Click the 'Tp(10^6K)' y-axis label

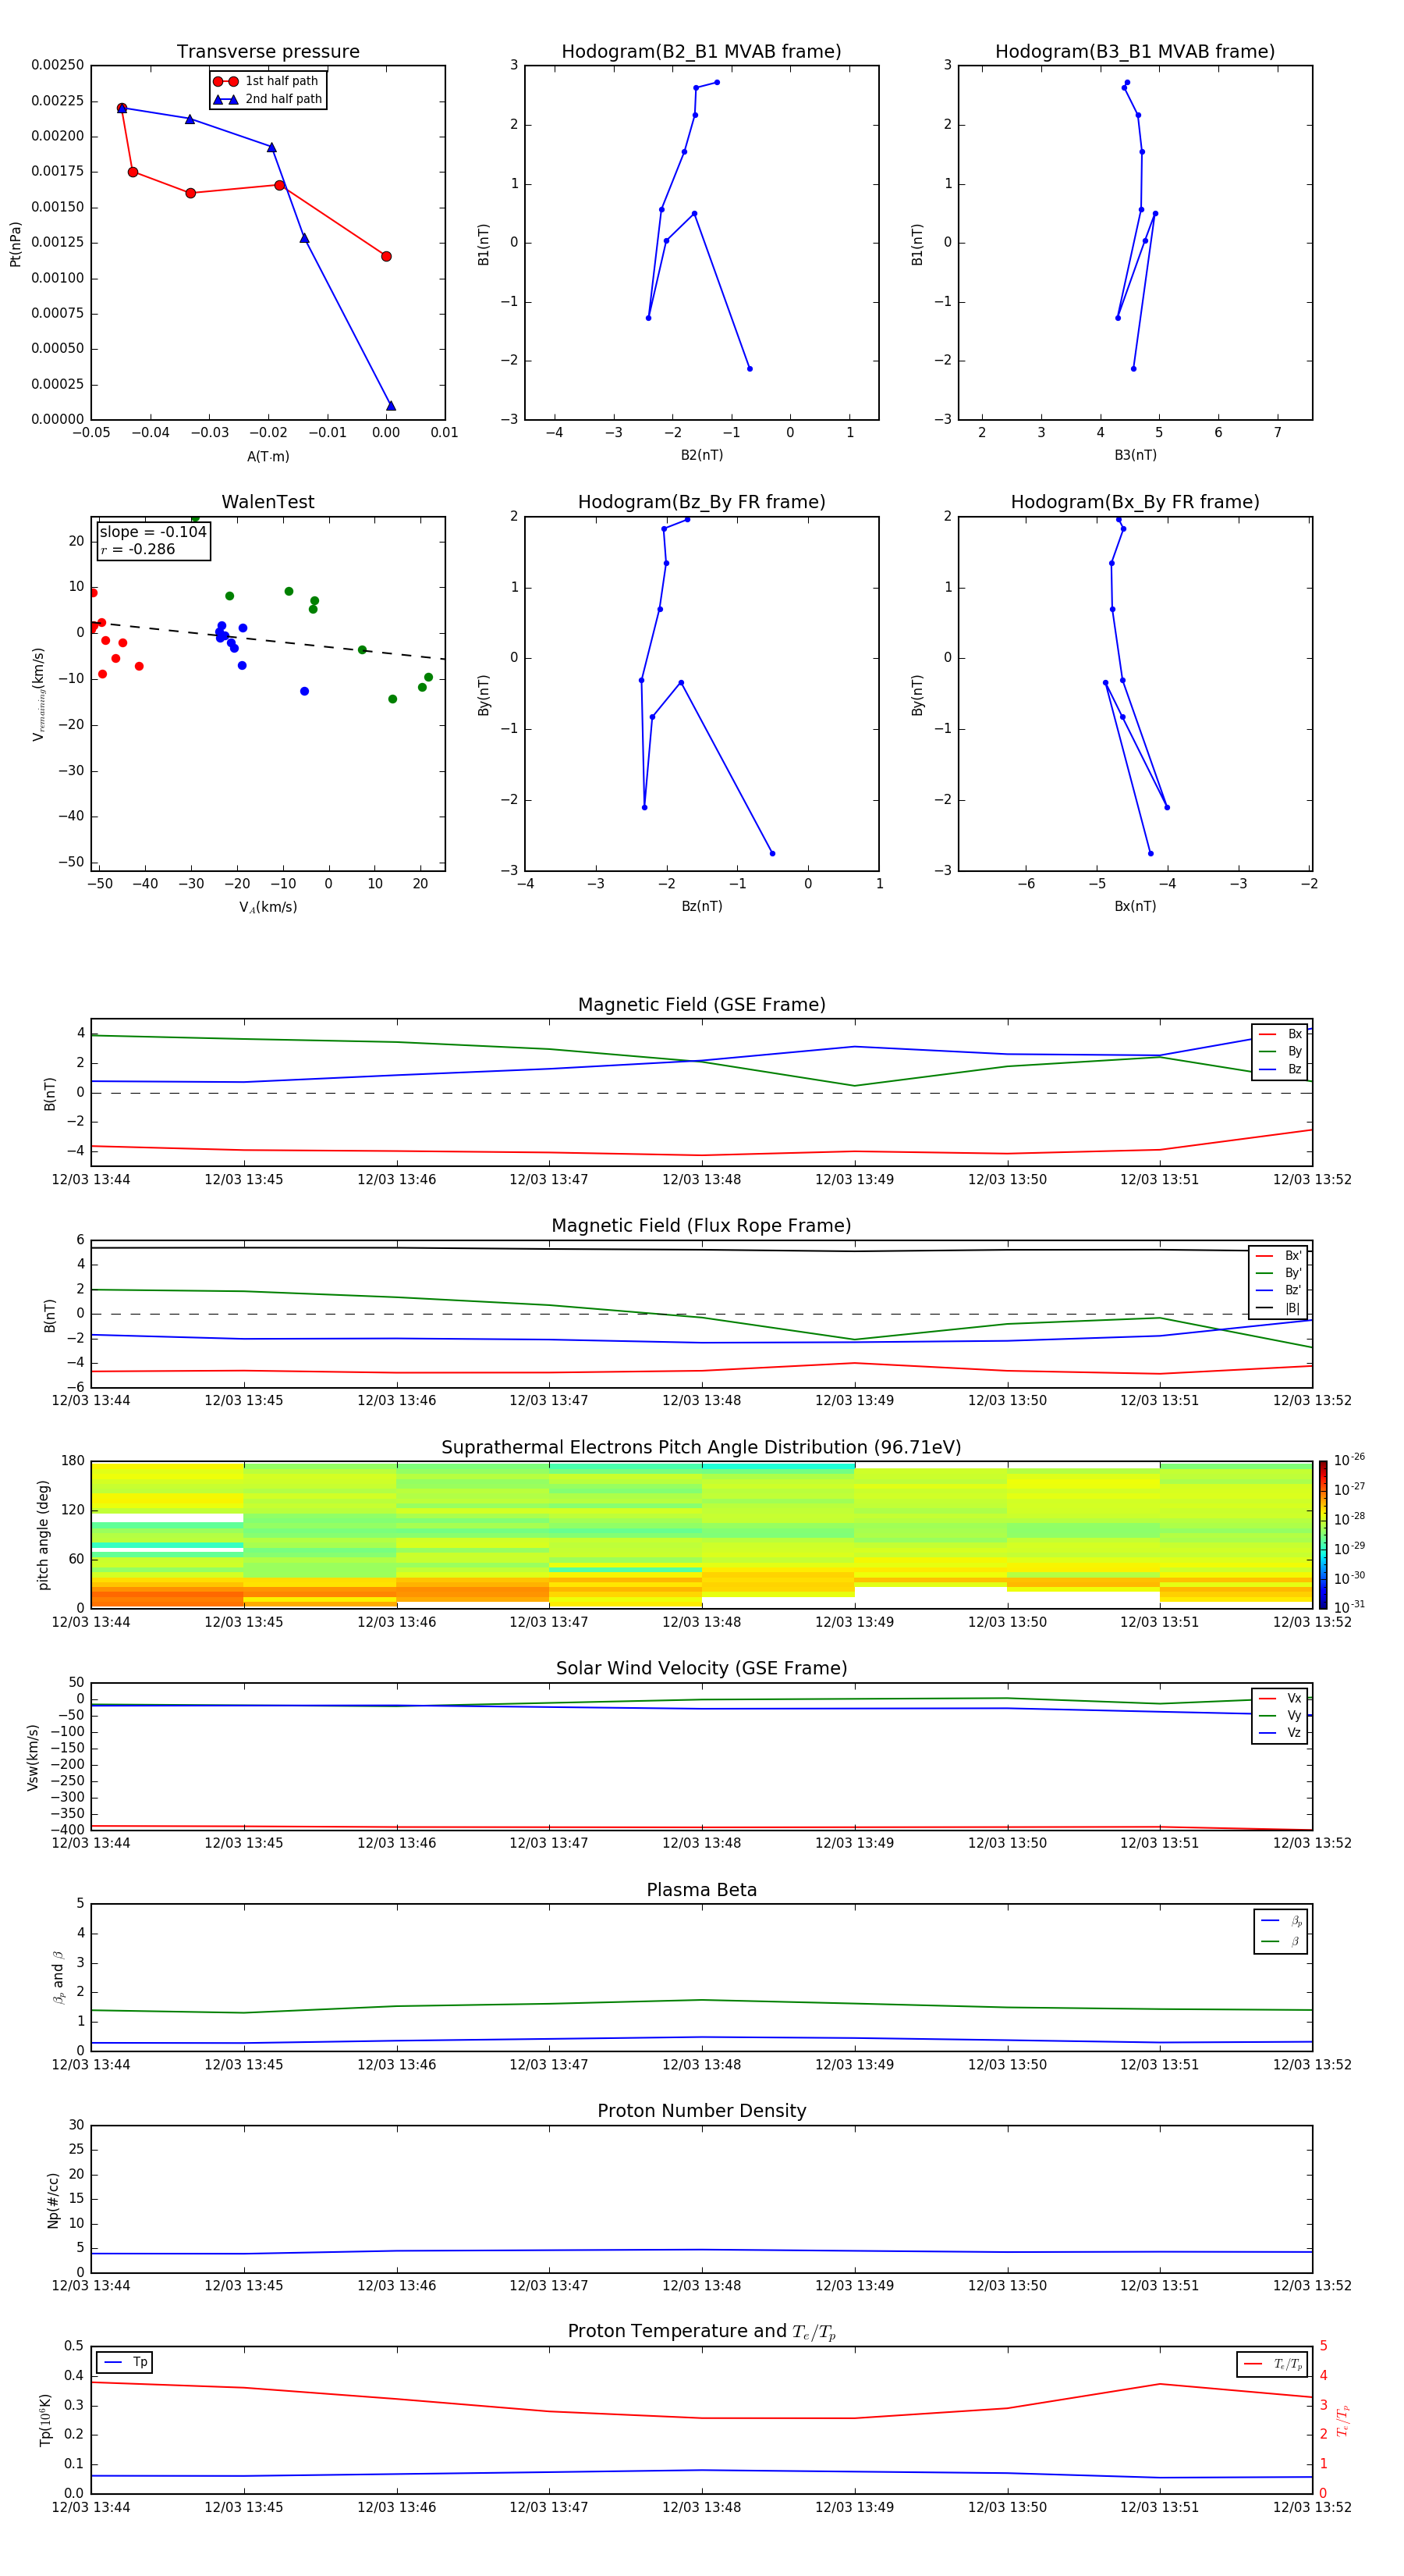click(x=45, y=2419)
